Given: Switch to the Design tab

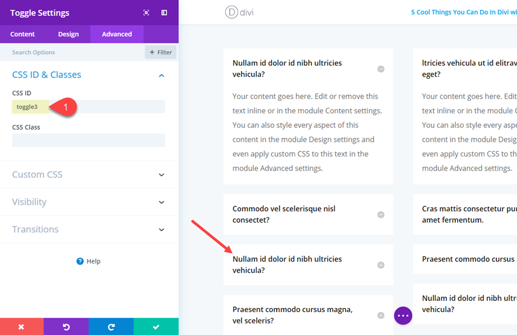Looking at the screenshot, I should click(x=68, y=34).
